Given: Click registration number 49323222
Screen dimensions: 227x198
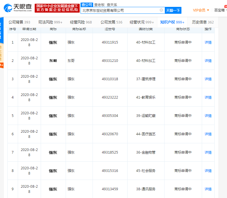Looking at the screenshot, I should pyautogui.click(x=110, y=97).
